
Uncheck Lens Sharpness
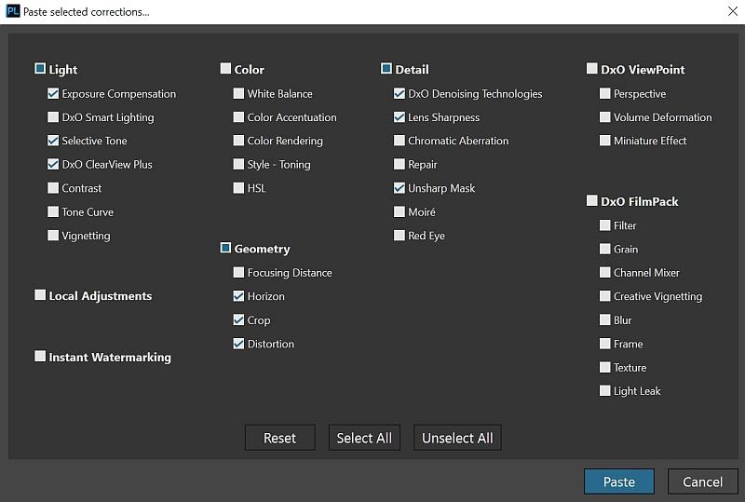[400, 117]
